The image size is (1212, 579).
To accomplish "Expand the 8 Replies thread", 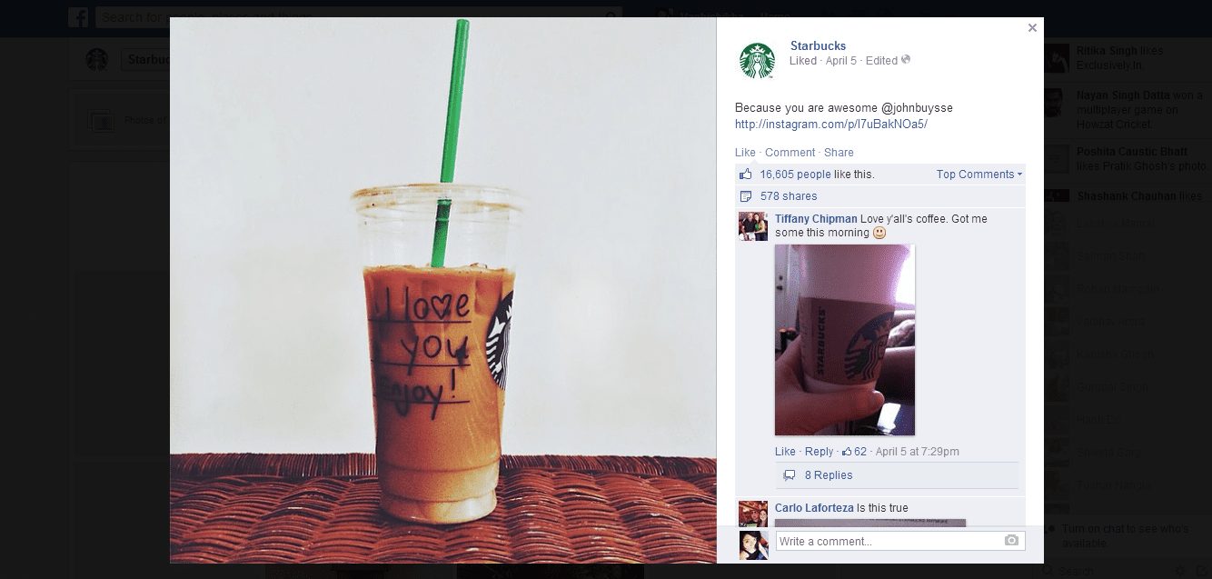I will (x=829, y=475).
